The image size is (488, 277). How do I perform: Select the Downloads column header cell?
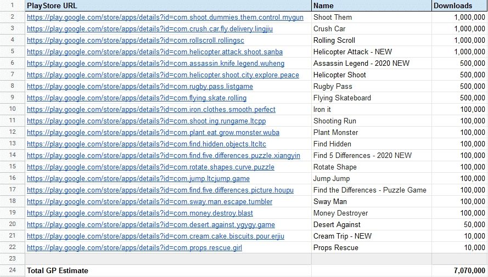point(459,6)
